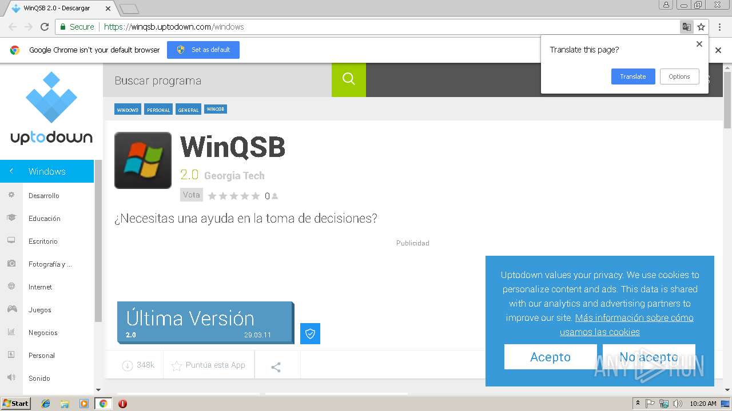Image resolution: width=732 pixels, height=411 pixels.
Task: Collapse the Windows category back arrow
Action: (x=11, y=171)
